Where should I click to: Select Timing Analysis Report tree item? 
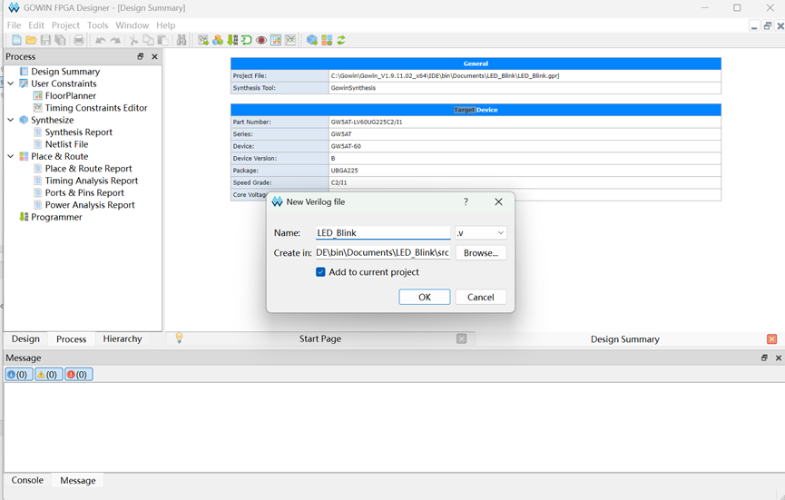coord(91,181)
